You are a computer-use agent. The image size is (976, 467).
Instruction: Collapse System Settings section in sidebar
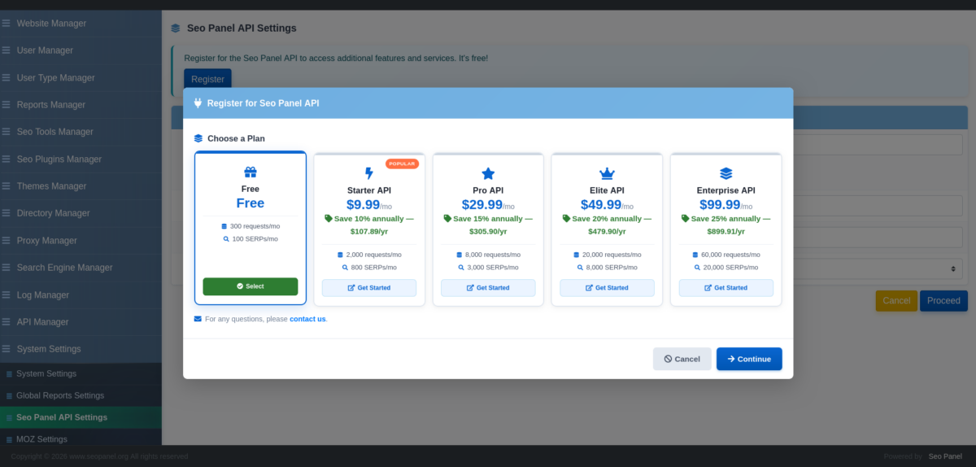tap(81, 349)
